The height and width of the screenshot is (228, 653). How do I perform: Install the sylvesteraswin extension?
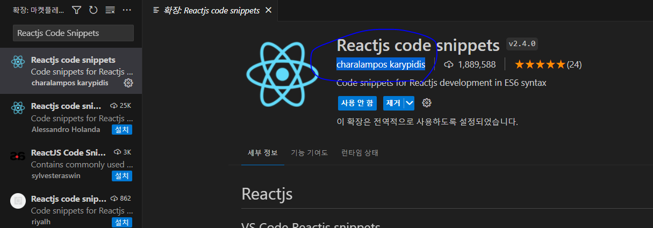click(x=122, y=175)
